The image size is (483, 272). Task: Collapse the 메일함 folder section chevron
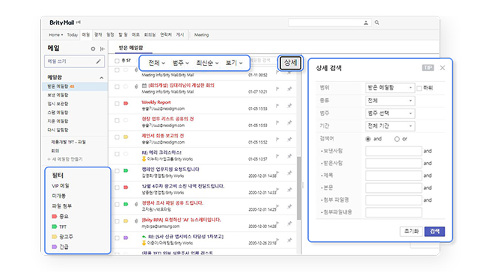(x=102, y=78)
